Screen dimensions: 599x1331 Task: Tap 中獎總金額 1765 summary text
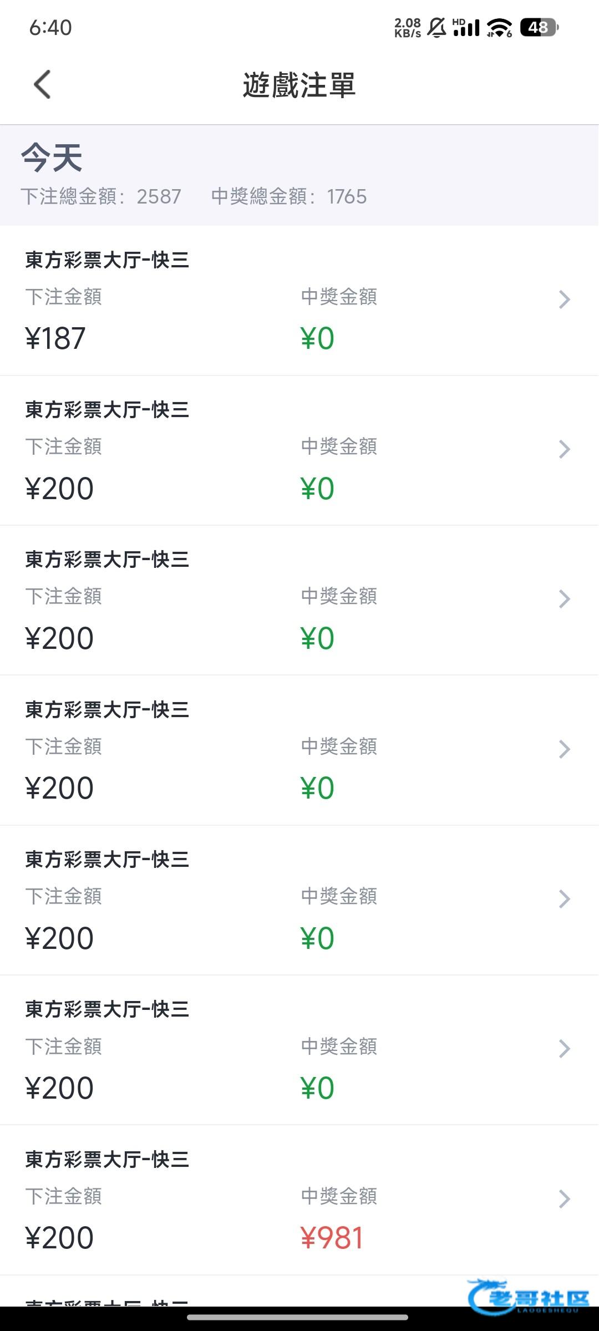tap(289, 196)
